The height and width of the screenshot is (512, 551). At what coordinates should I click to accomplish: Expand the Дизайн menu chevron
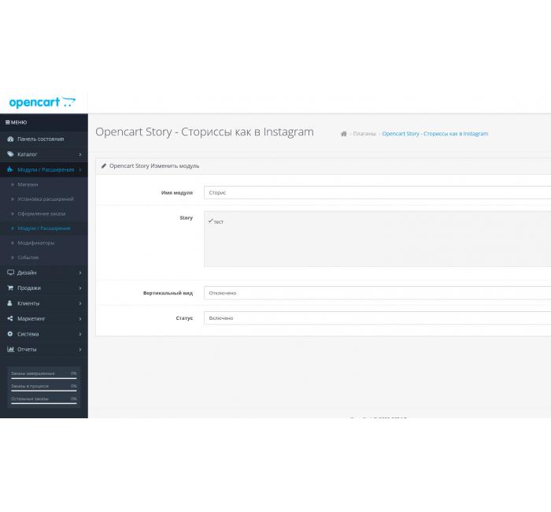pyautogui.click(x=80, y=273)
